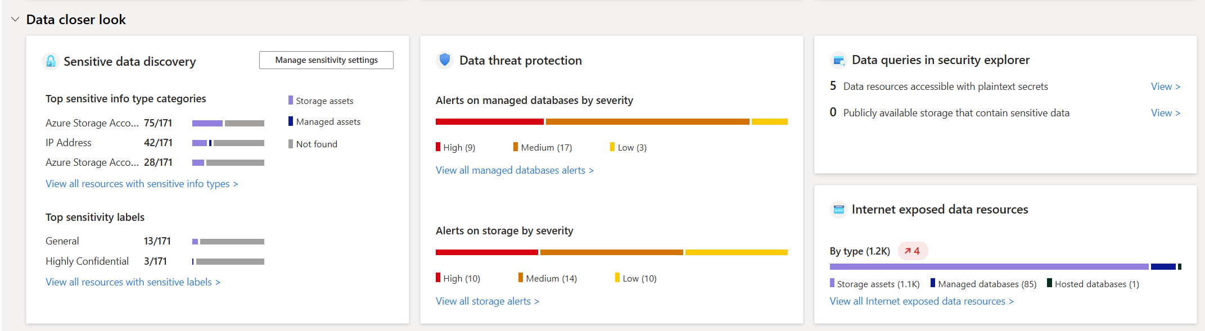
Task: Click the Manage sensitivity settings button
Action: 326,60
